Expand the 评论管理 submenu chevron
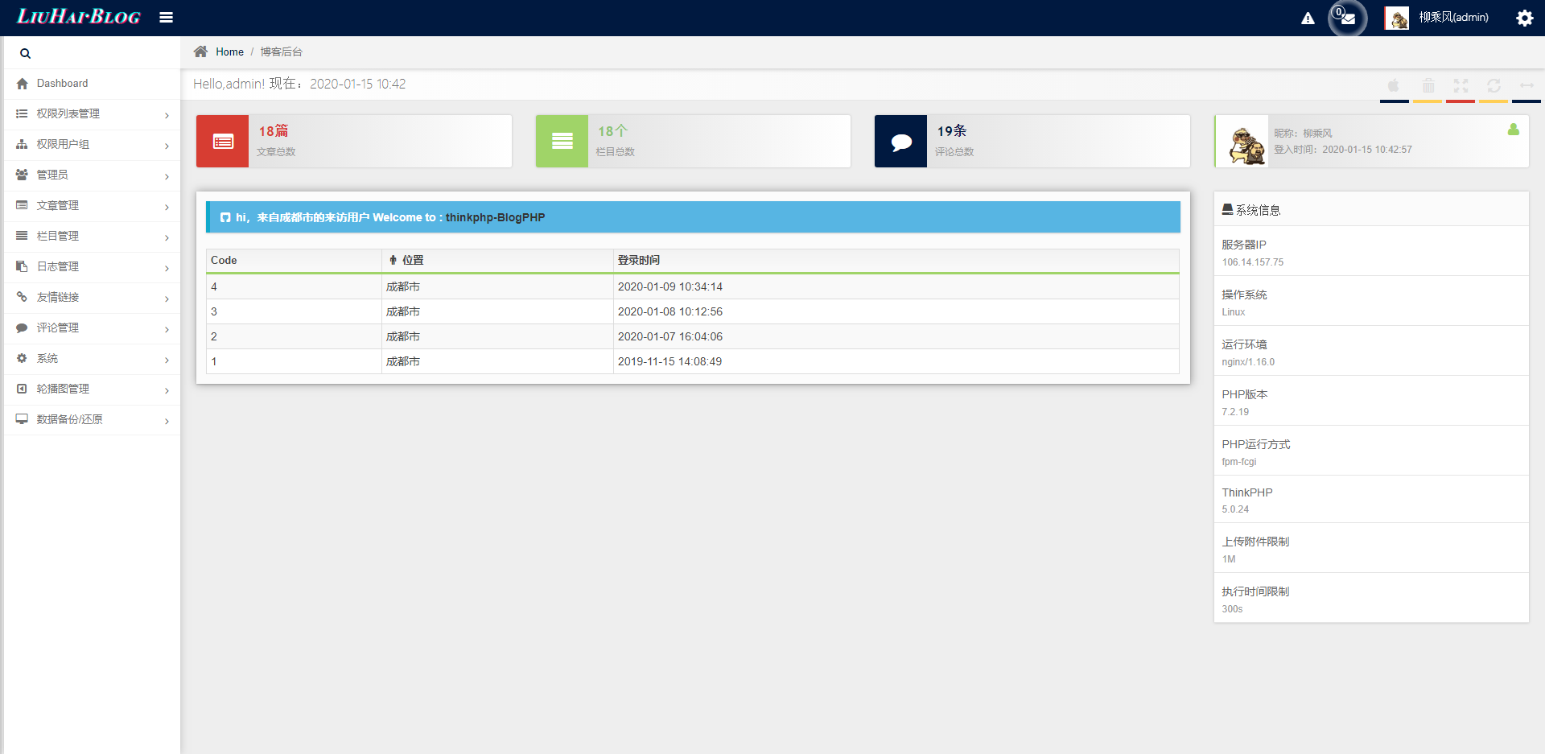The width and height of the screenshot is (1545, 754). click(x=167, y=330)
